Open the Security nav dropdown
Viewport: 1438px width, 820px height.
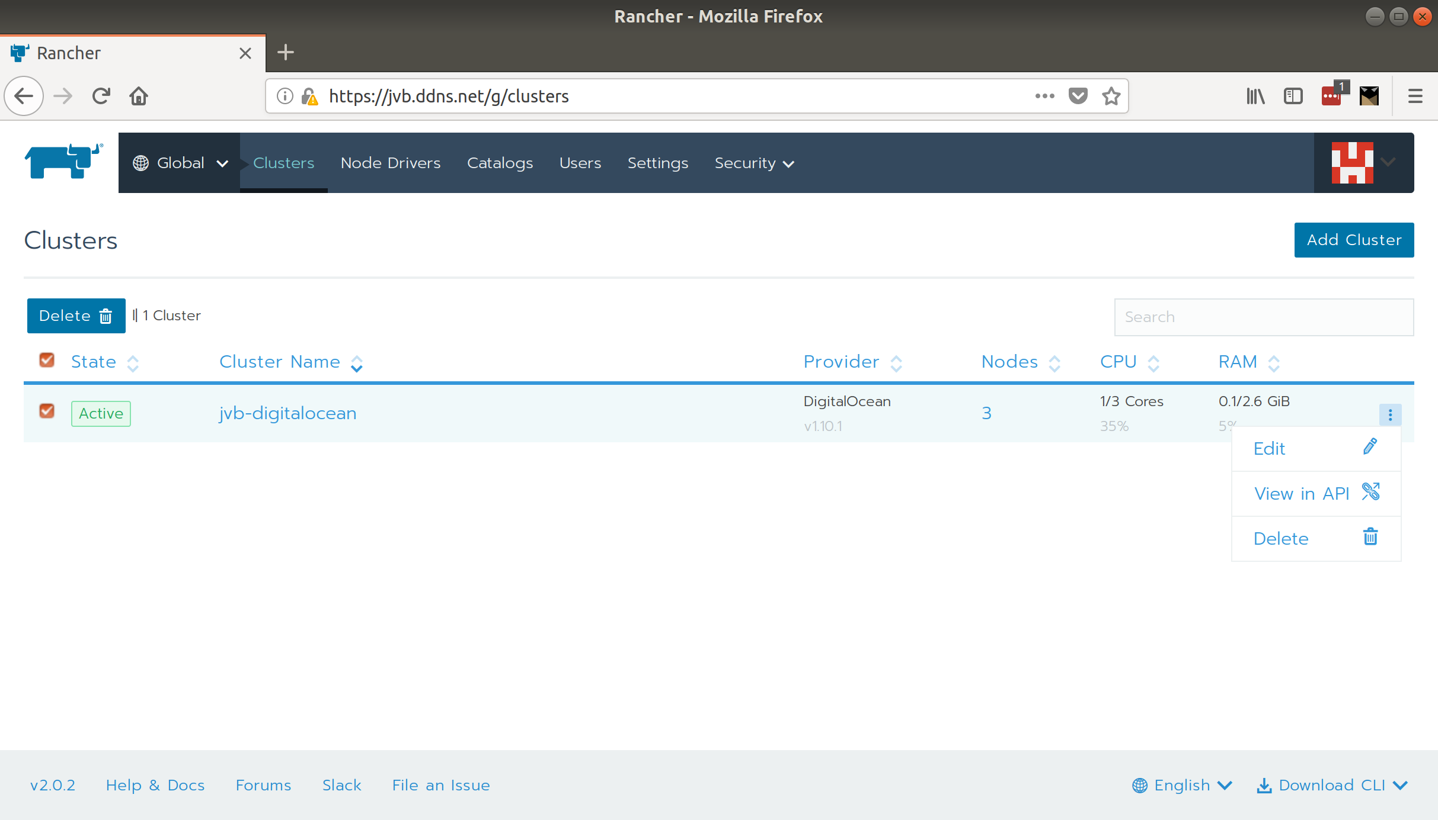[753, 163]
